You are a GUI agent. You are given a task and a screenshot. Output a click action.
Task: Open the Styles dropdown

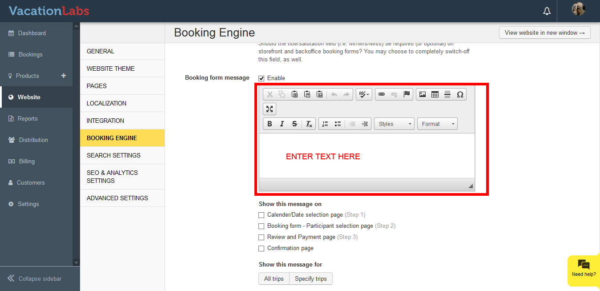(x=394, y=124)
